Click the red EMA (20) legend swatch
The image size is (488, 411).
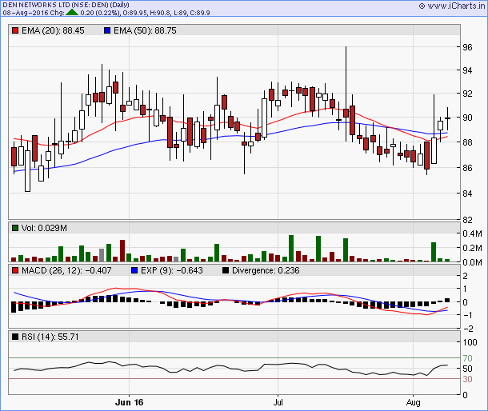click(15, 30)
